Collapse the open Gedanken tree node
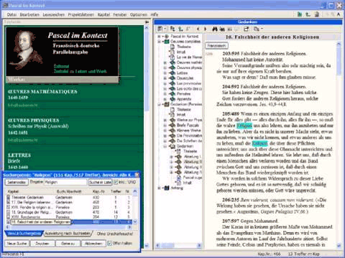 pyautogui.click(x=165, y=146)
